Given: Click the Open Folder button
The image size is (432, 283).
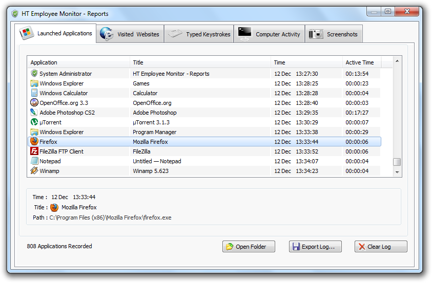Looking at the screenshot, I should point(249,247).
